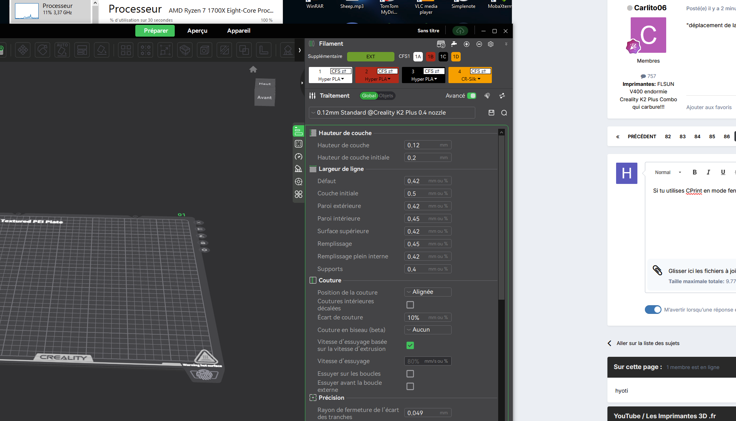Toggle the Avancé mode switch
Screen dimensions: 736x421
[x=472, y=96]
